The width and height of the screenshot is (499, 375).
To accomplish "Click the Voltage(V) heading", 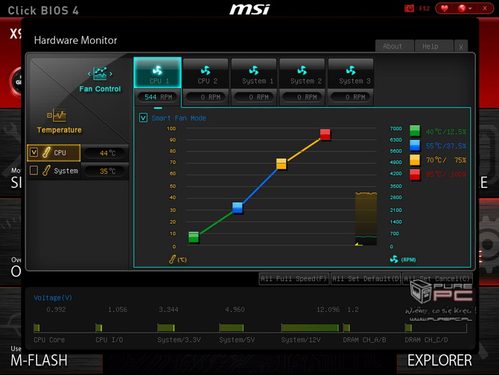I will point(53,297).
